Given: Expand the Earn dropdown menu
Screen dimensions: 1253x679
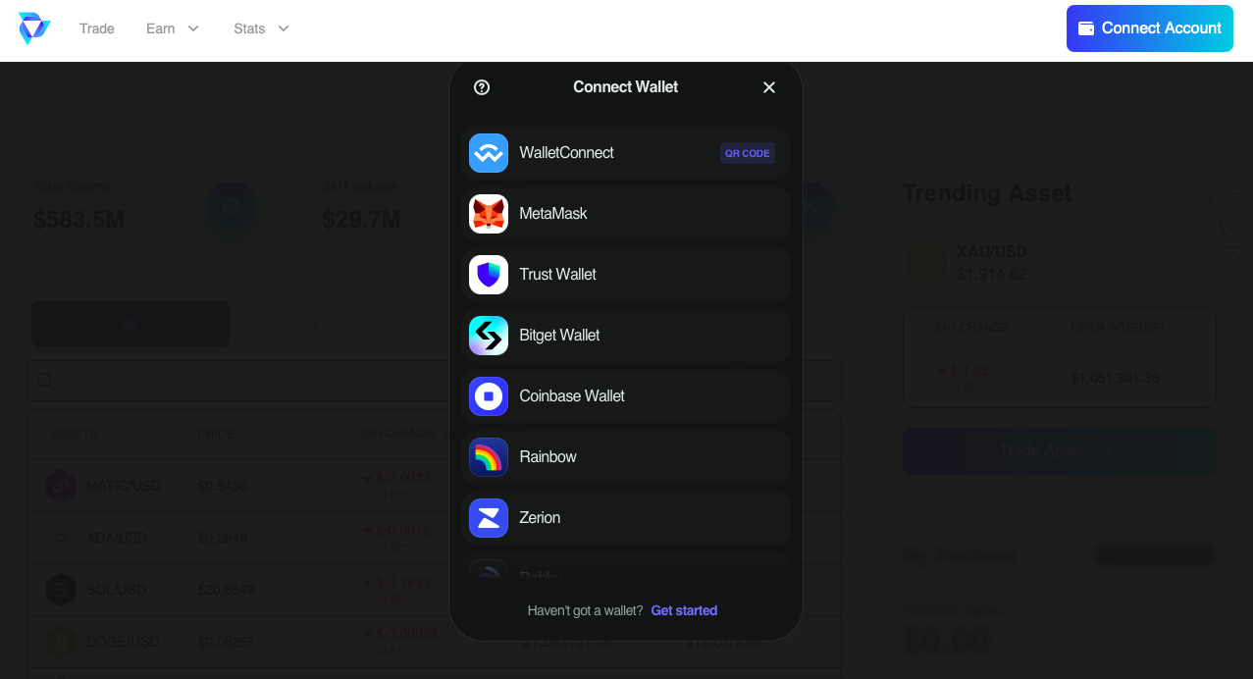Looking at the screenshot, I should (173, 28).
